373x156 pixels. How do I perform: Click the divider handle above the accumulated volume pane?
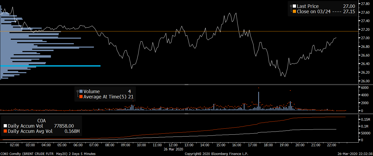[x=186, y=114]
